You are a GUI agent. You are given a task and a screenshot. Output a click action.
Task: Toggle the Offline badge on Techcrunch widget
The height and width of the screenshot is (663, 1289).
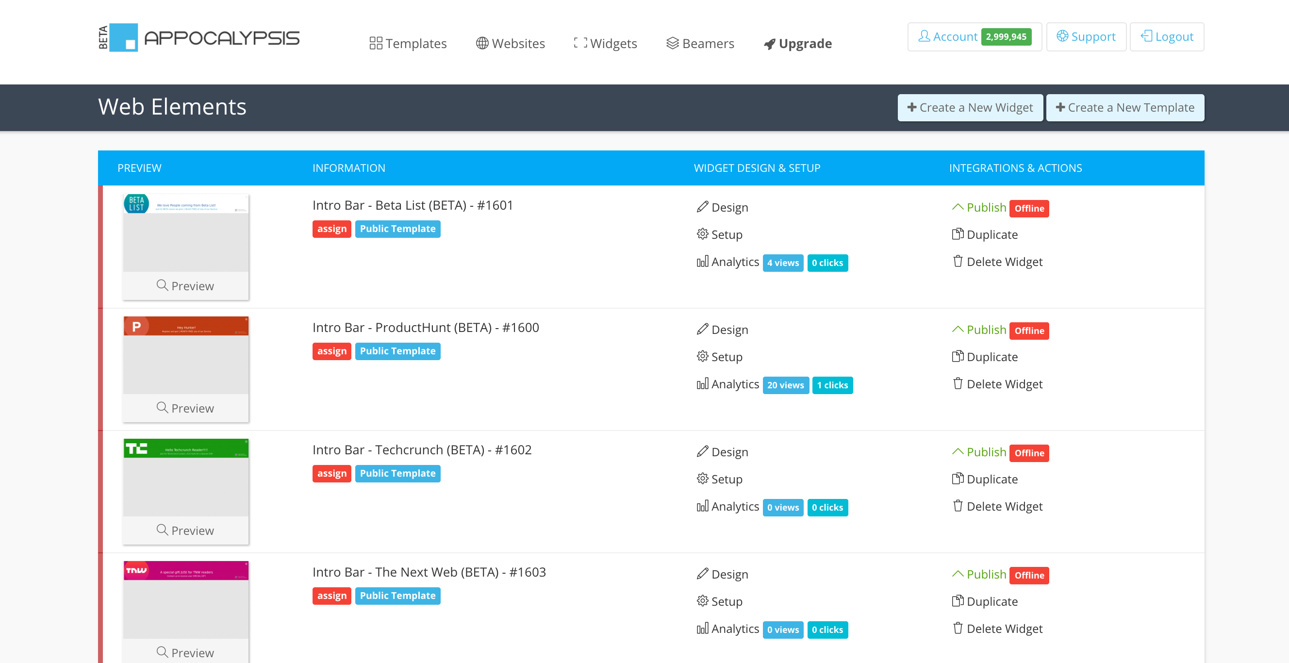pos(1029,453)
